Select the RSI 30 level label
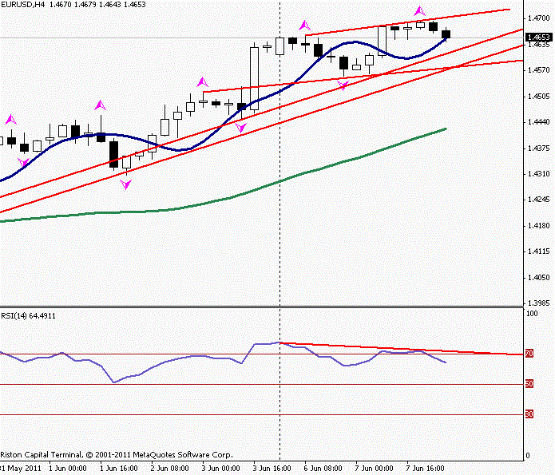 pyautogui.click(x=529, y=414)
